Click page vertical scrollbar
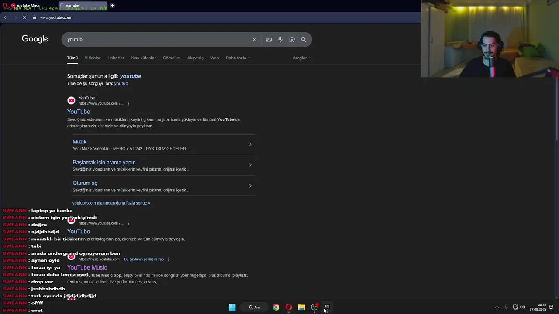 pos(556,109)
